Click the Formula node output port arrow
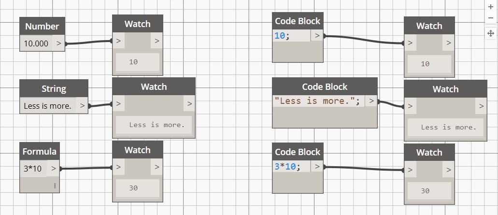This screenshot has width=498, height=215. (53, 169)
